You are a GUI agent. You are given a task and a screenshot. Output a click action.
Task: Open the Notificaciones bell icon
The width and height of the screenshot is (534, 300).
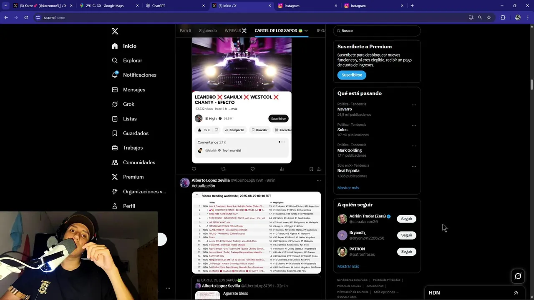pos(115,75)
